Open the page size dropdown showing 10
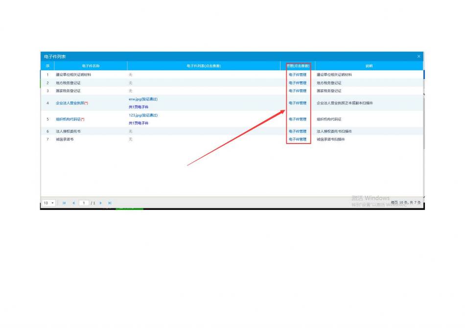Viewport: 465px width, 328px height. pos(48,203)
